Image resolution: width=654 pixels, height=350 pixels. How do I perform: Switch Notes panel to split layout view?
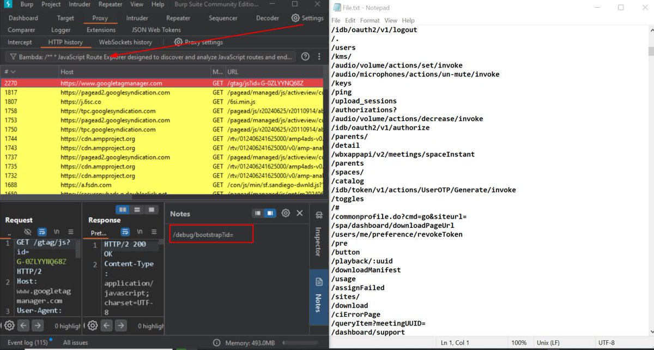click(x=256, y=213)
